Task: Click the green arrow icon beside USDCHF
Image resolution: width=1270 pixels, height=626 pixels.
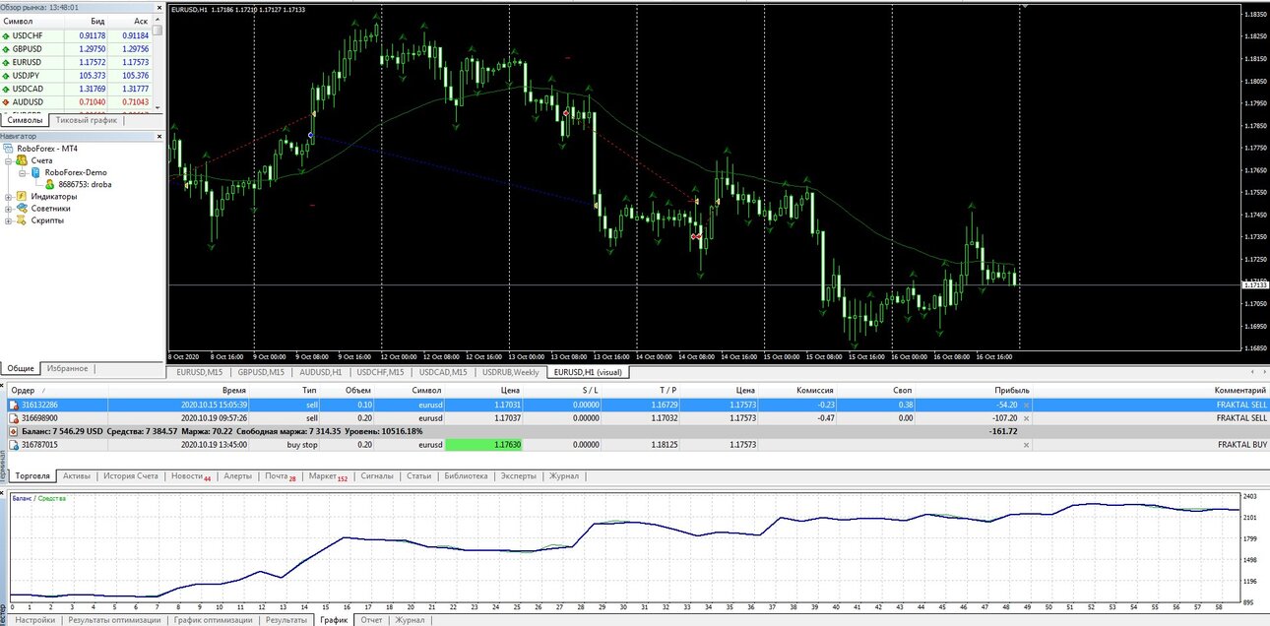Action: pos(6,35)
